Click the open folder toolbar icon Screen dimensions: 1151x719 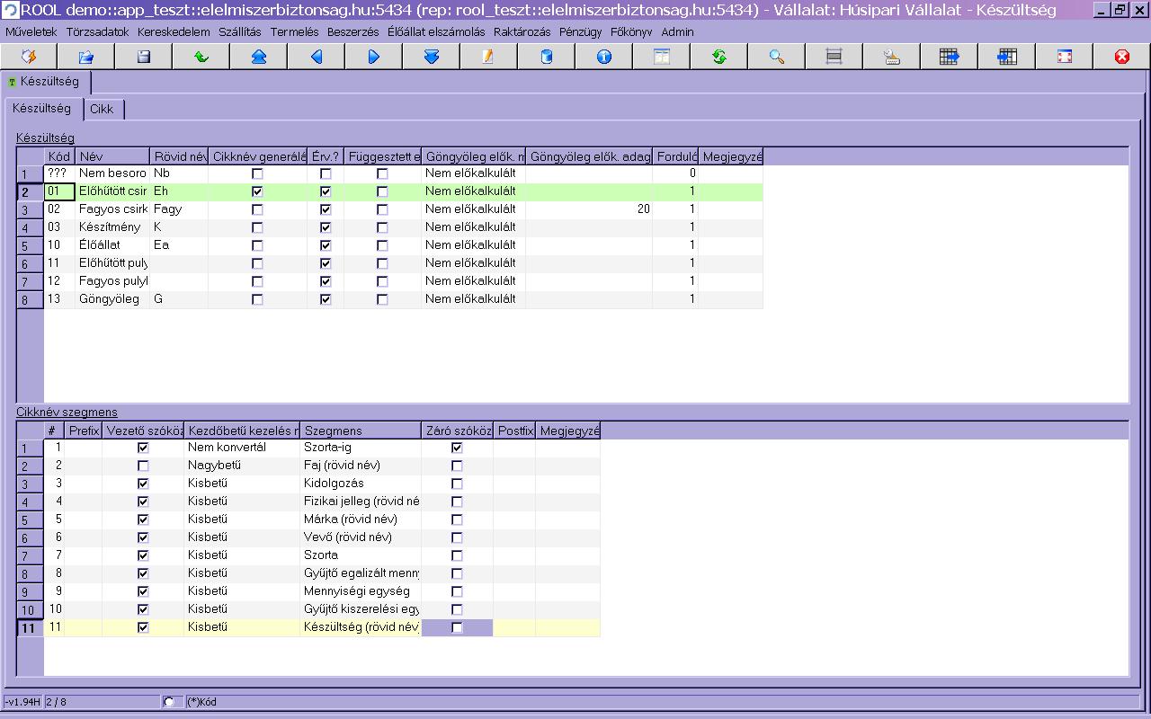point(85,57)
